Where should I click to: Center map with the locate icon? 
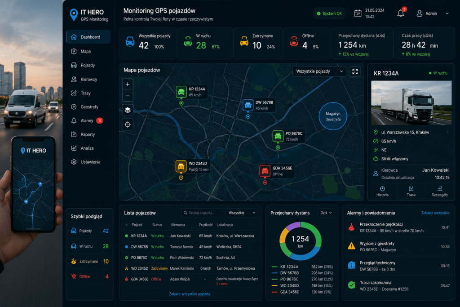pyautogui.click(x=127, y=125)
